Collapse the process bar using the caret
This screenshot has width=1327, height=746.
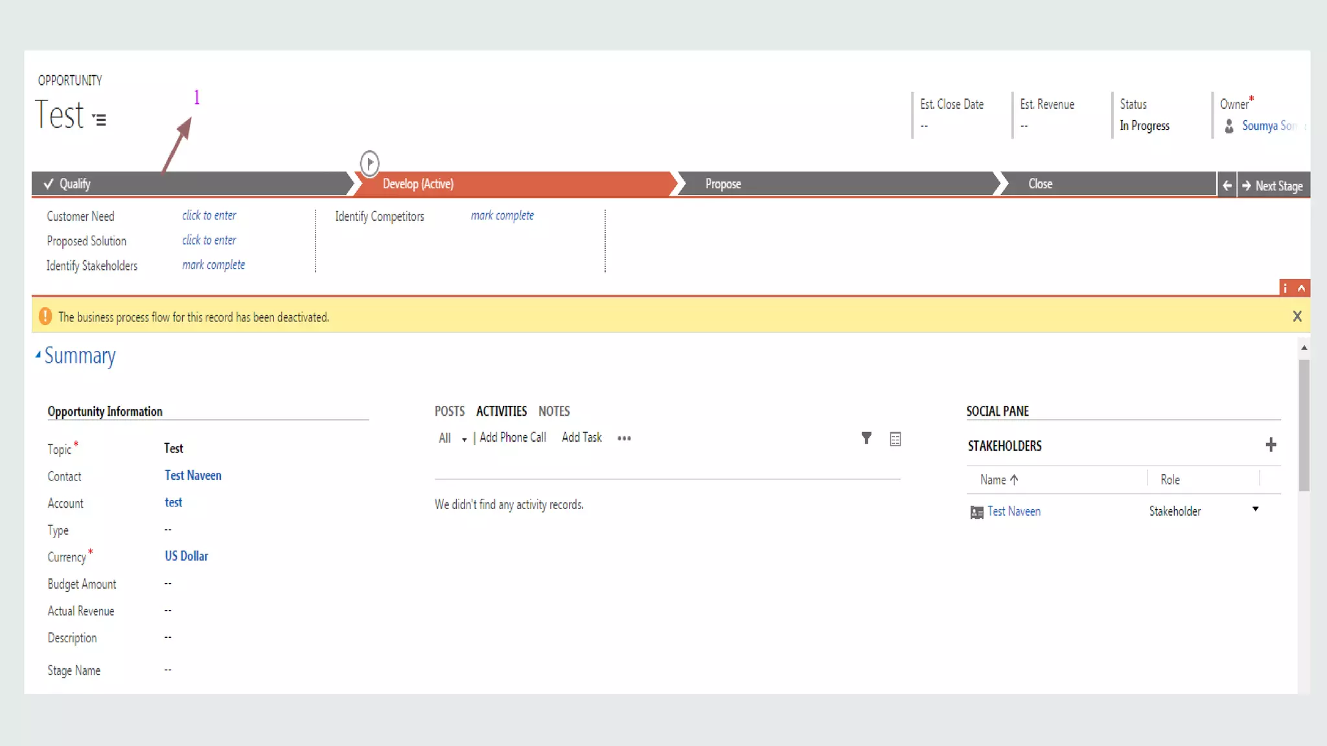(x=1301, y=288)
